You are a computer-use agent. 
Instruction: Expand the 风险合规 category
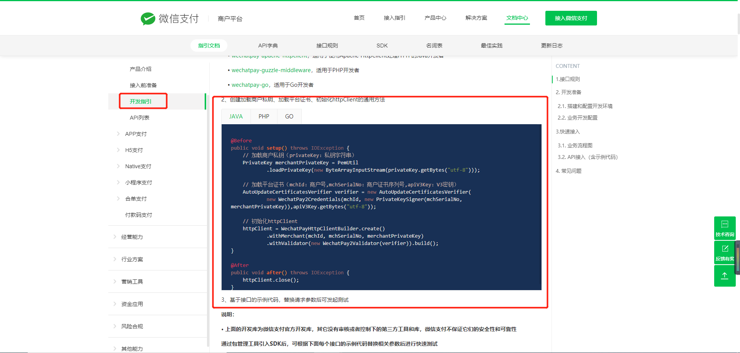point(132,326)
